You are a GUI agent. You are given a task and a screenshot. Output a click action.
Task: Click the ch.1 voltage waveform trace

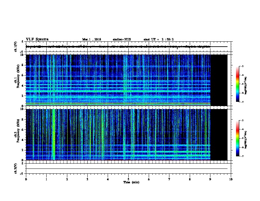[118, 47]
